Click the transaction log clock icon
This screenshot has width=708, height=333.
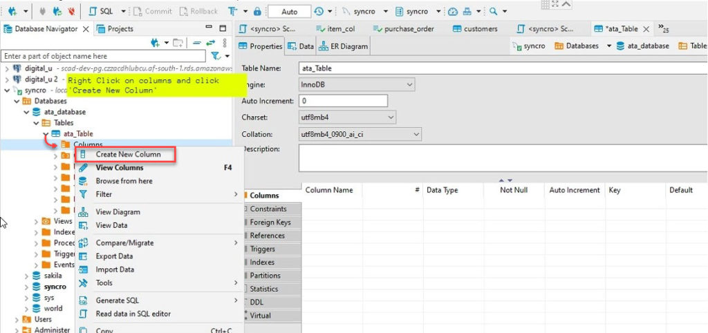pos(319,12)
